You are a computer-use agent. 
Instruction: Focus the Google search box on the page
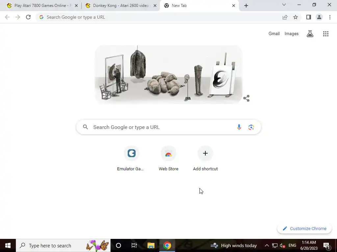168,127
